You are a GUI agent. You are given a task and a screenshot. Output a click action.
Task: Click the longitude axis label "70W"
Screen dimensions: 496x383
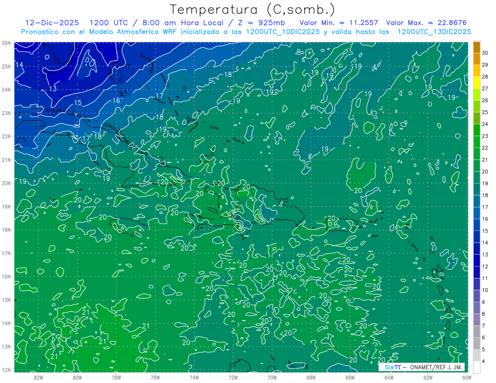(x=272, y=377)
